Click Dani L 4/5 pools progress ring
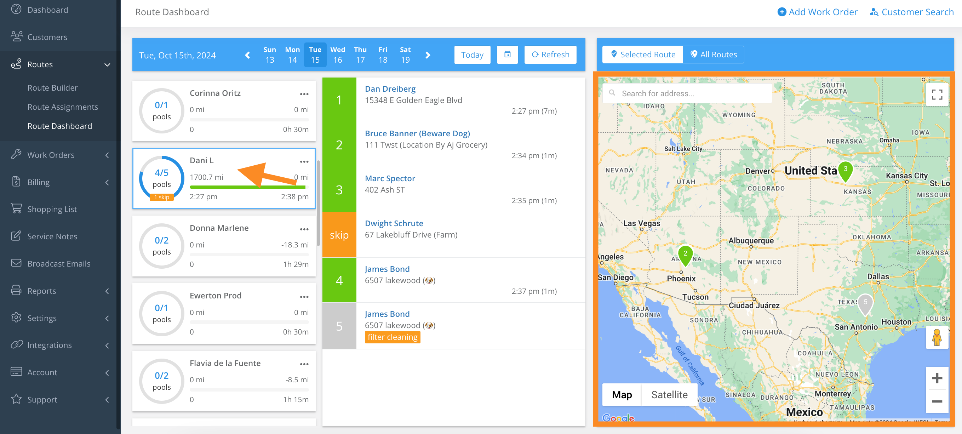 (161, 178)
